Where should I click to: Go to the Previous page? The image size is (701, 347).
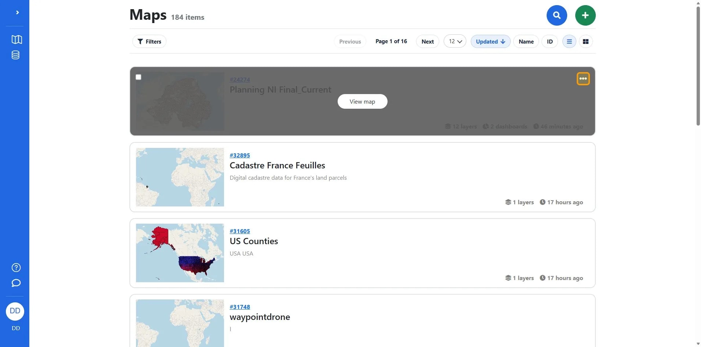(x=350, y=41)
